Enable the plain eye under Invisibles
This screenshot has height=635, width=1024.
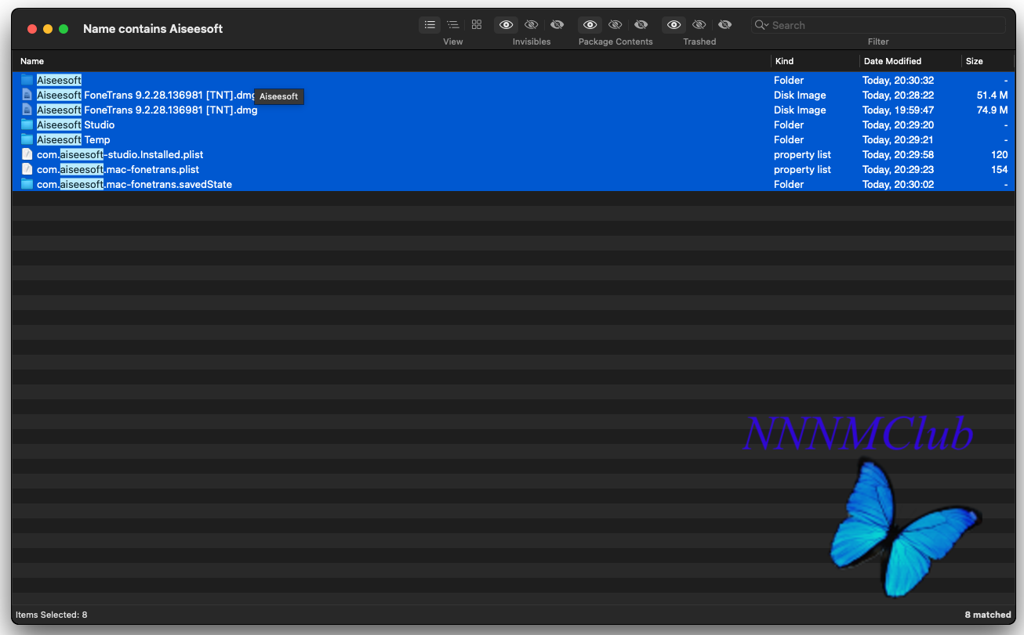[507, 25]
